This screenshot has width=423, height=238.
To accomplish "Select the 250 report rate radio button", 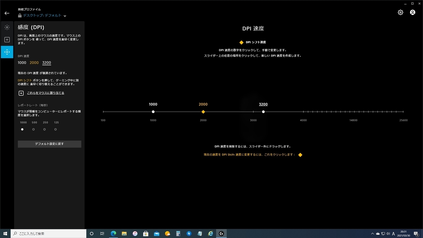I will click(44, 129).
